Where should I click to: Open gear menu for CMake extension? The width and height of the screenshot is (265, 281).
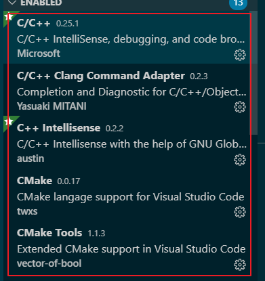(x=240, y=212)
